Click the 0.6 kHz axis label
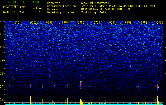166x105 pixels. tap(2, 100)
